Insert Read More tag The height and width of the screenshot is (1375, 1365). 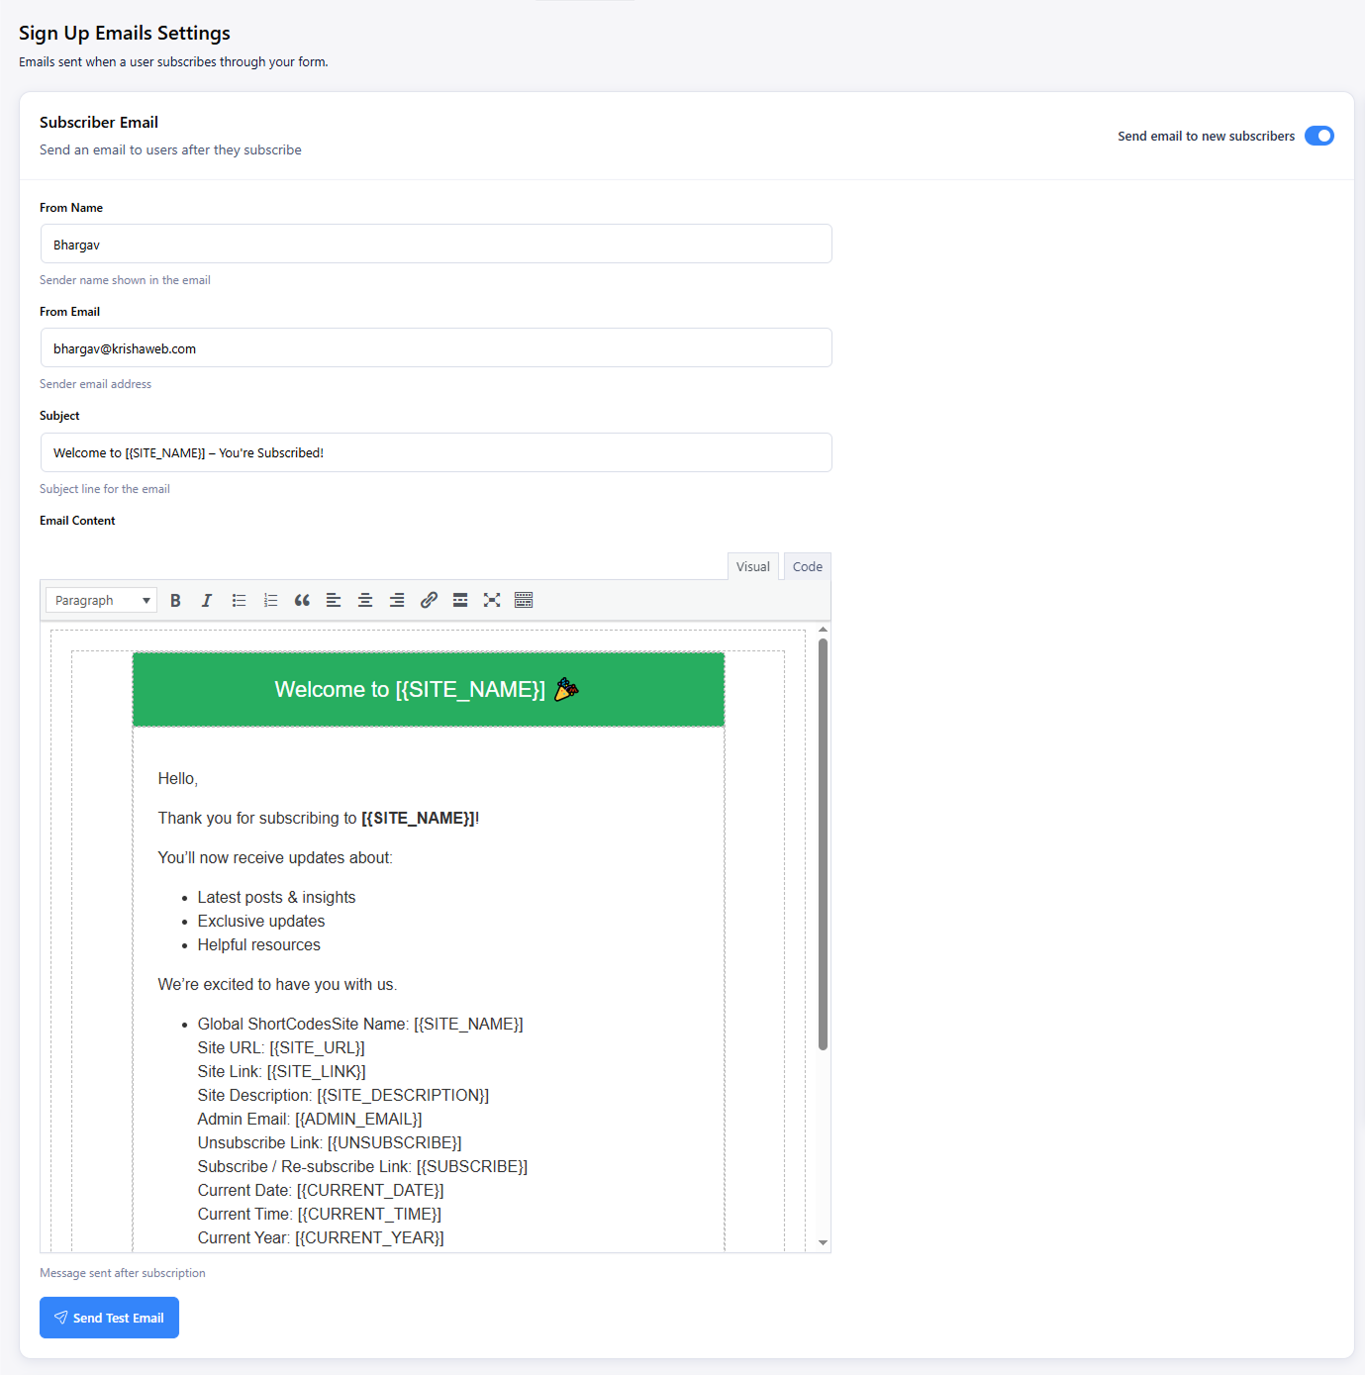point(460,600)
